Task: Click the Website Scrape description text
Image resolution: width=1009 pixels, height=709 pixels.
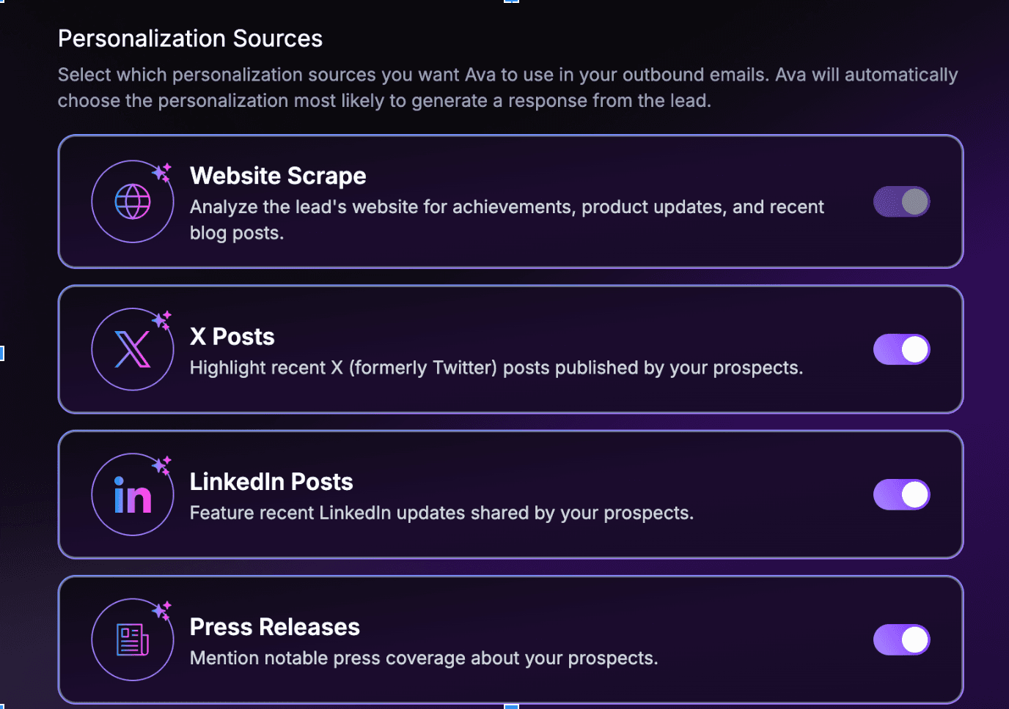Action: (x=507, y=220)
